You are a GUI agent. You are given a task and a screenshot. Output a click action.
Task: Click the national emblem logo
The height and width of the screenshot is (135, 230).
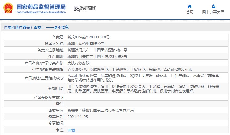point(8,8)
